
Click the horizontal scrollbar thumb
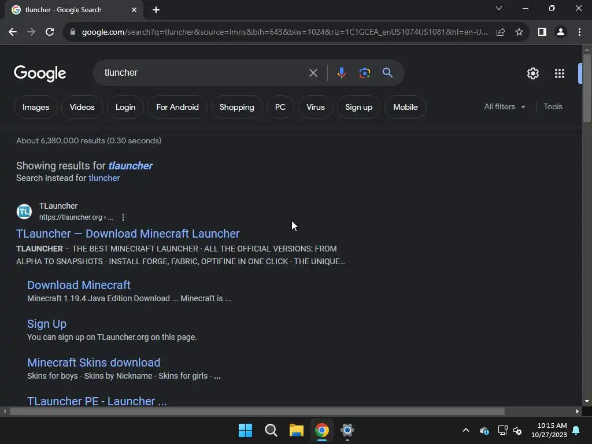257,411
